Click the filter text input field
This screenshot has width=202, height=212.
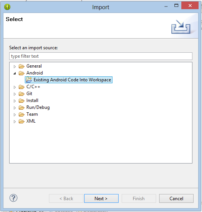101,56
